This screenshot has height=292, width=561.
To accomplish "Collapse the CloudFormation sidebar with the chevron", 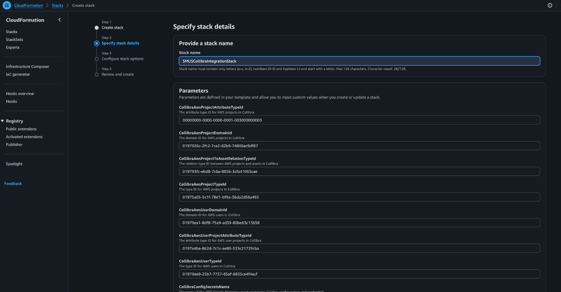I will (60, 20).
